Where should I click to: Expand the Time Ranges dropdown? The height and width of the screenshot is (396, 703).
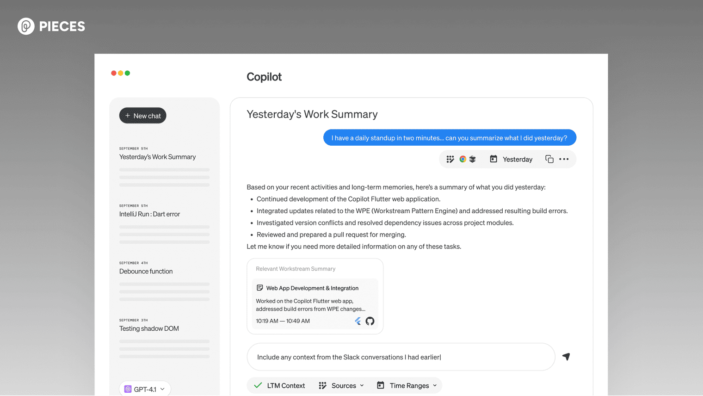tap(407, 385)
